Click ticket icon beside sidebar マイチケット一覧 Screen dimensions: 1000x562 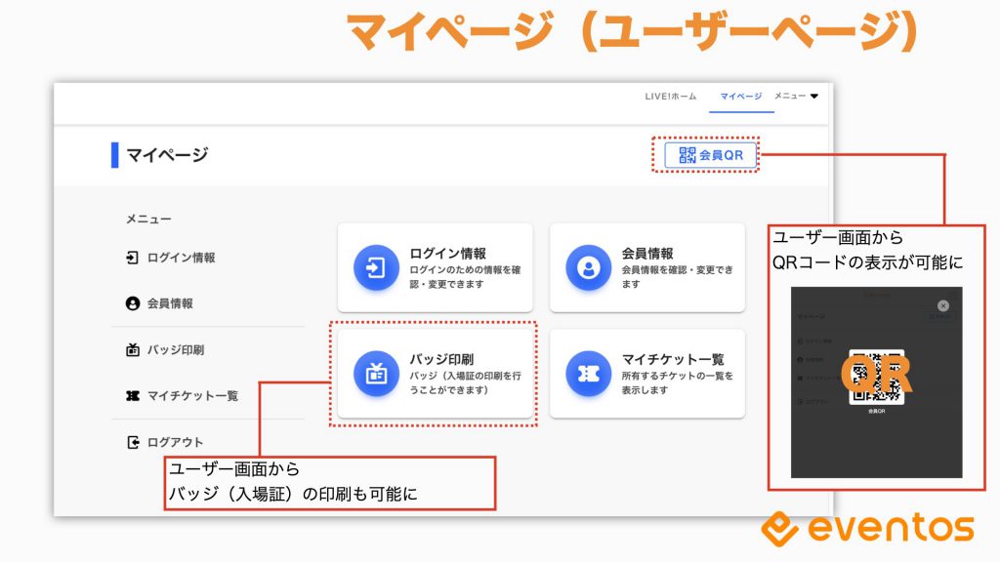point(132,396)
